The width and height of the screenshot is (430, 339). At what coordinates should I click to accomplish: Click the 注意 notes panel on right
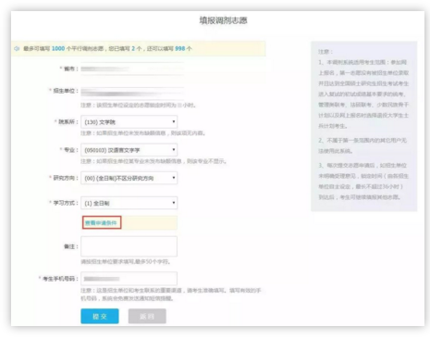pyautogui.click(x=363, y=126)
